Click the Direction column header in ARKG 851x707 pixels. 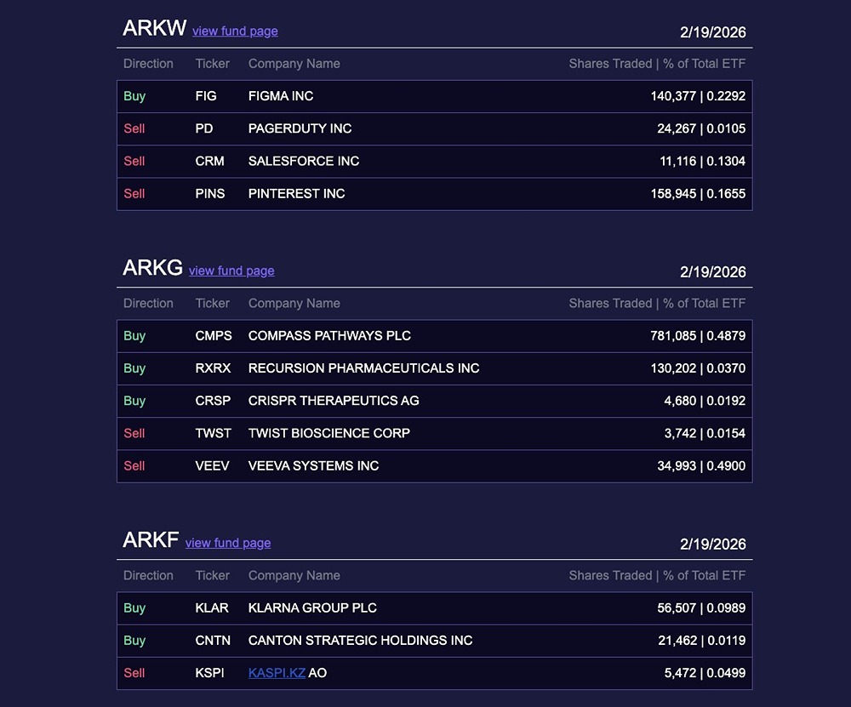[x=148, y=303]
